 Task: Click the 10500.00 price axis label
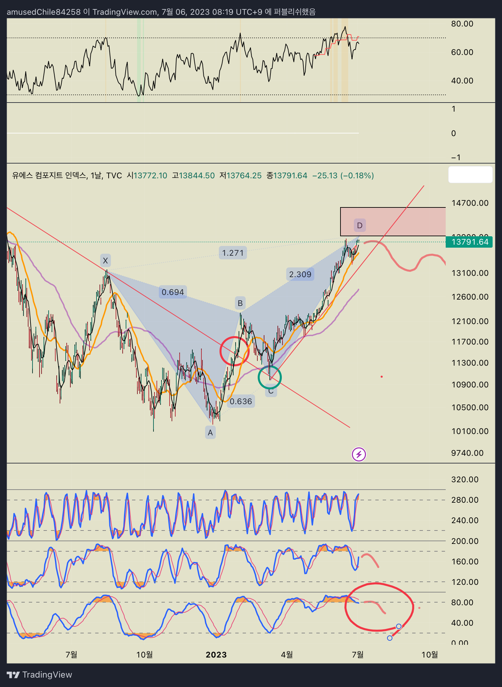tap(470, 408)
